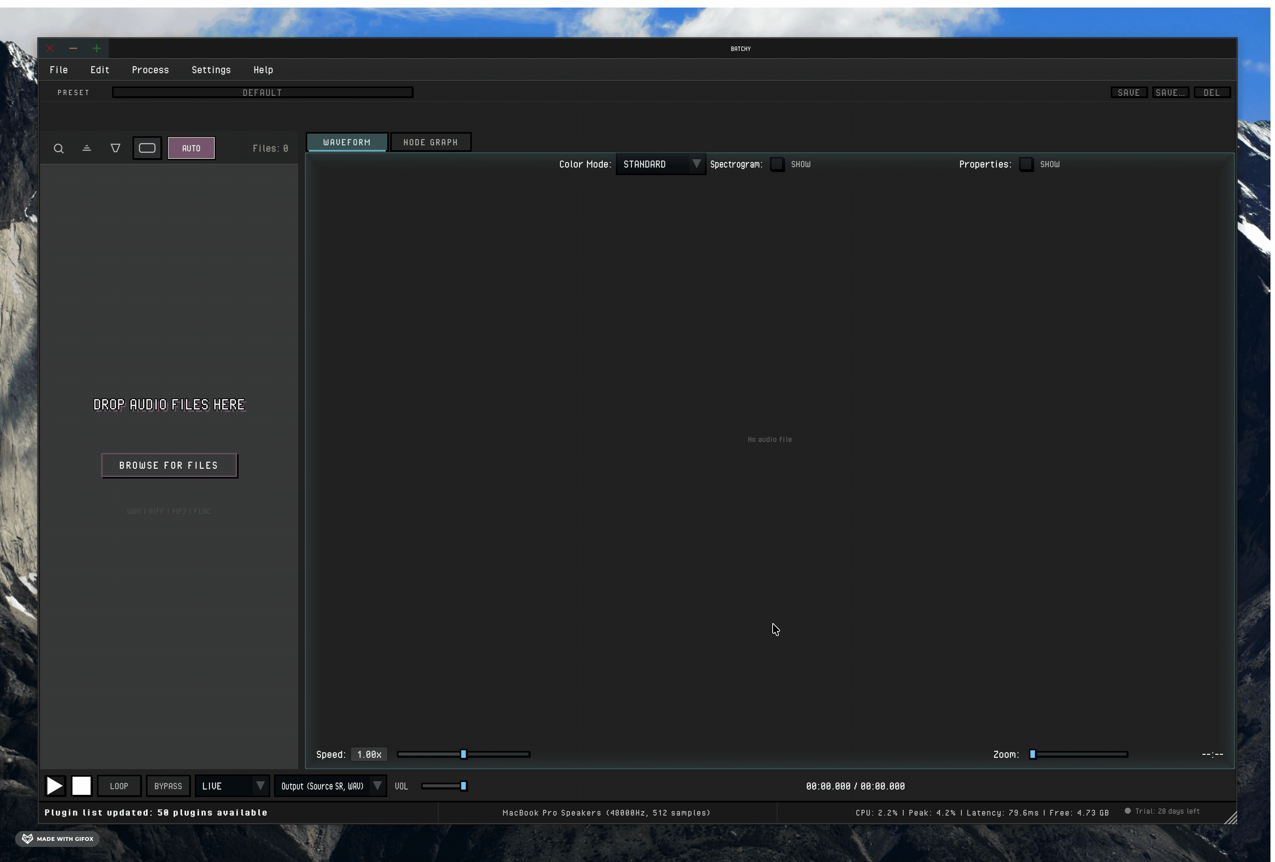
Task: Enable the AUTO mode toggle
Action: point(191,148)
